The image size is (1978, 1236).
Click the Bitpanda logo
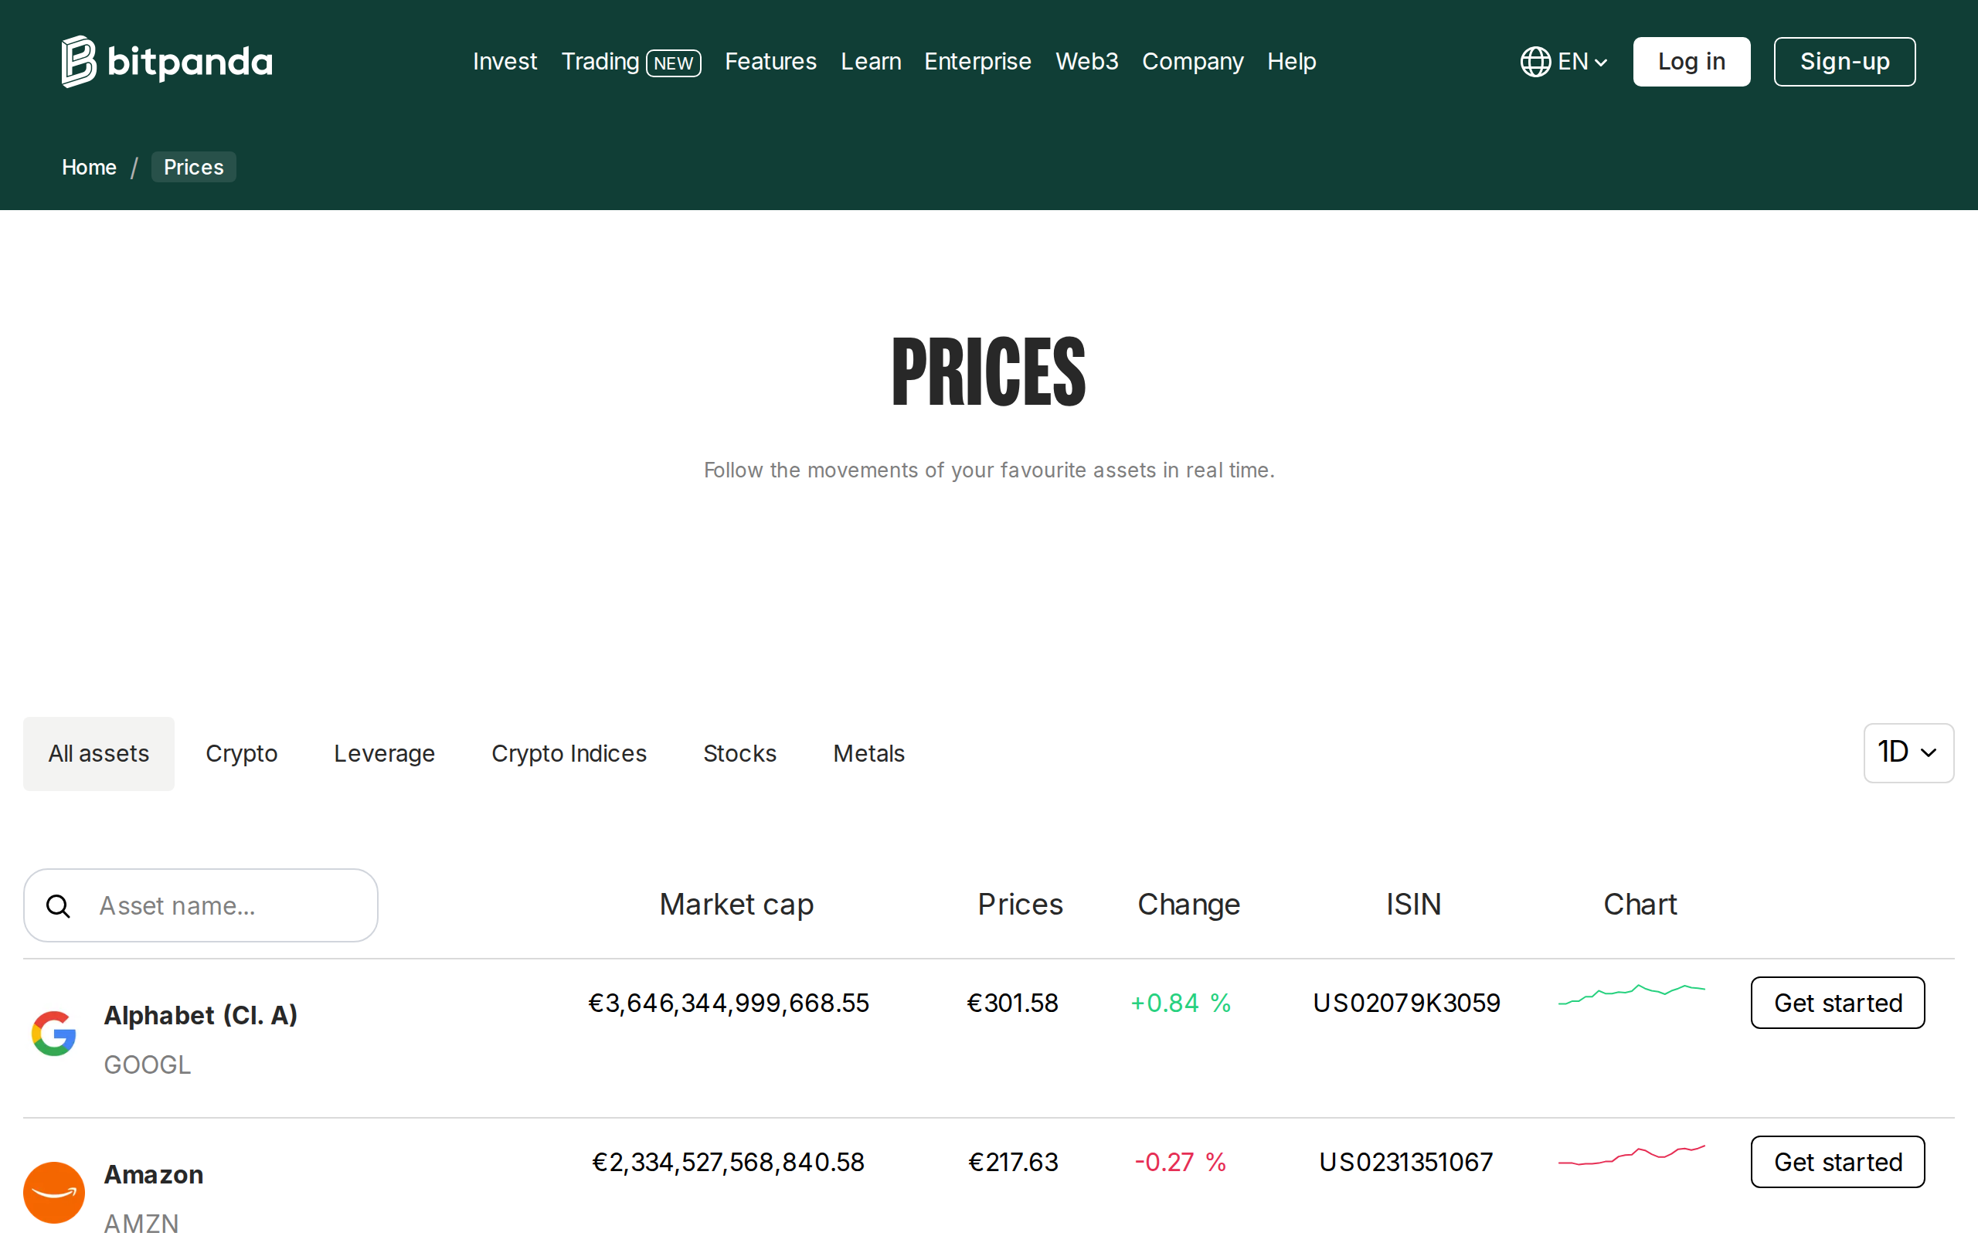pos(167,61)
